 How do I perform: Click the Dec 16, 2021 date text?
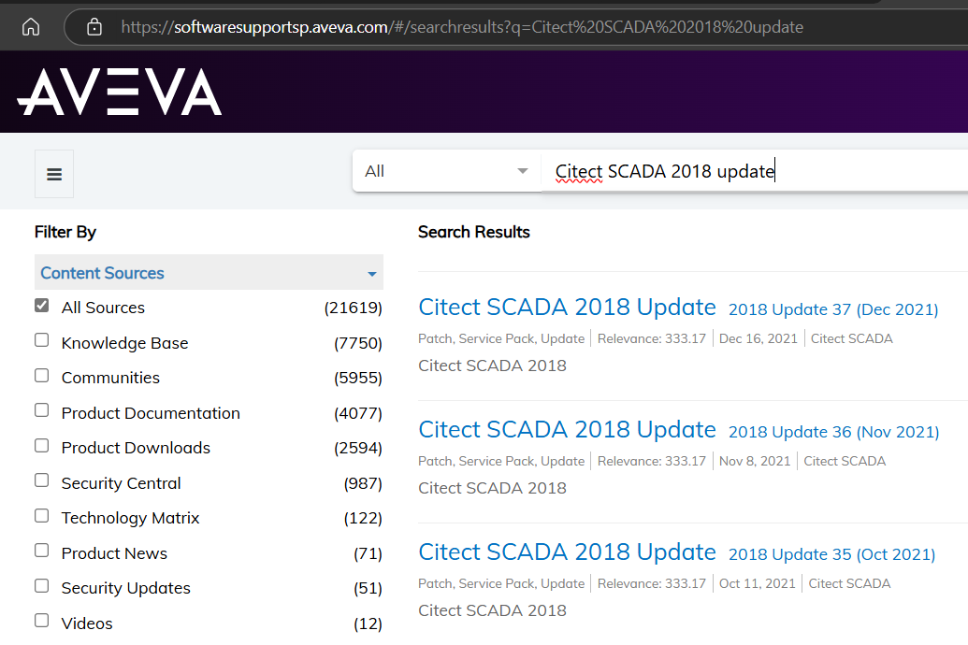pos(759,338)
